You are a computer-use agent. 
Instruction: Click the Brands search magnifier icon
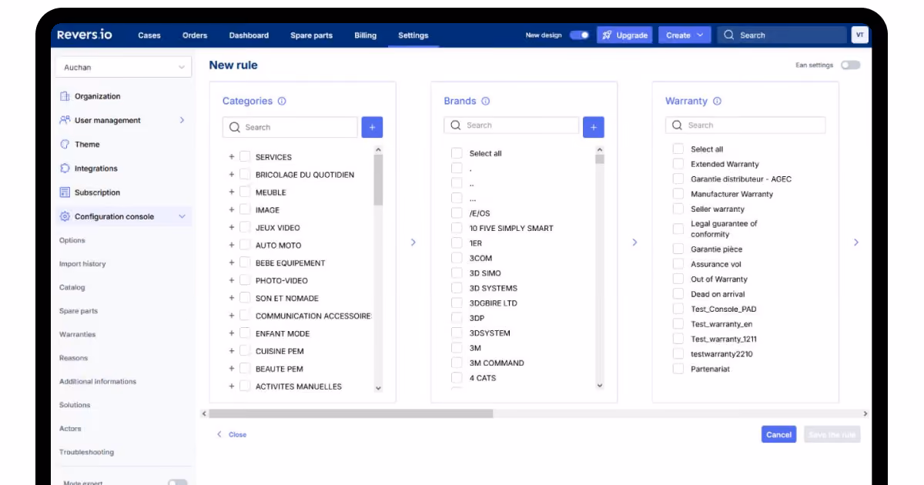[x=456, y=125]
